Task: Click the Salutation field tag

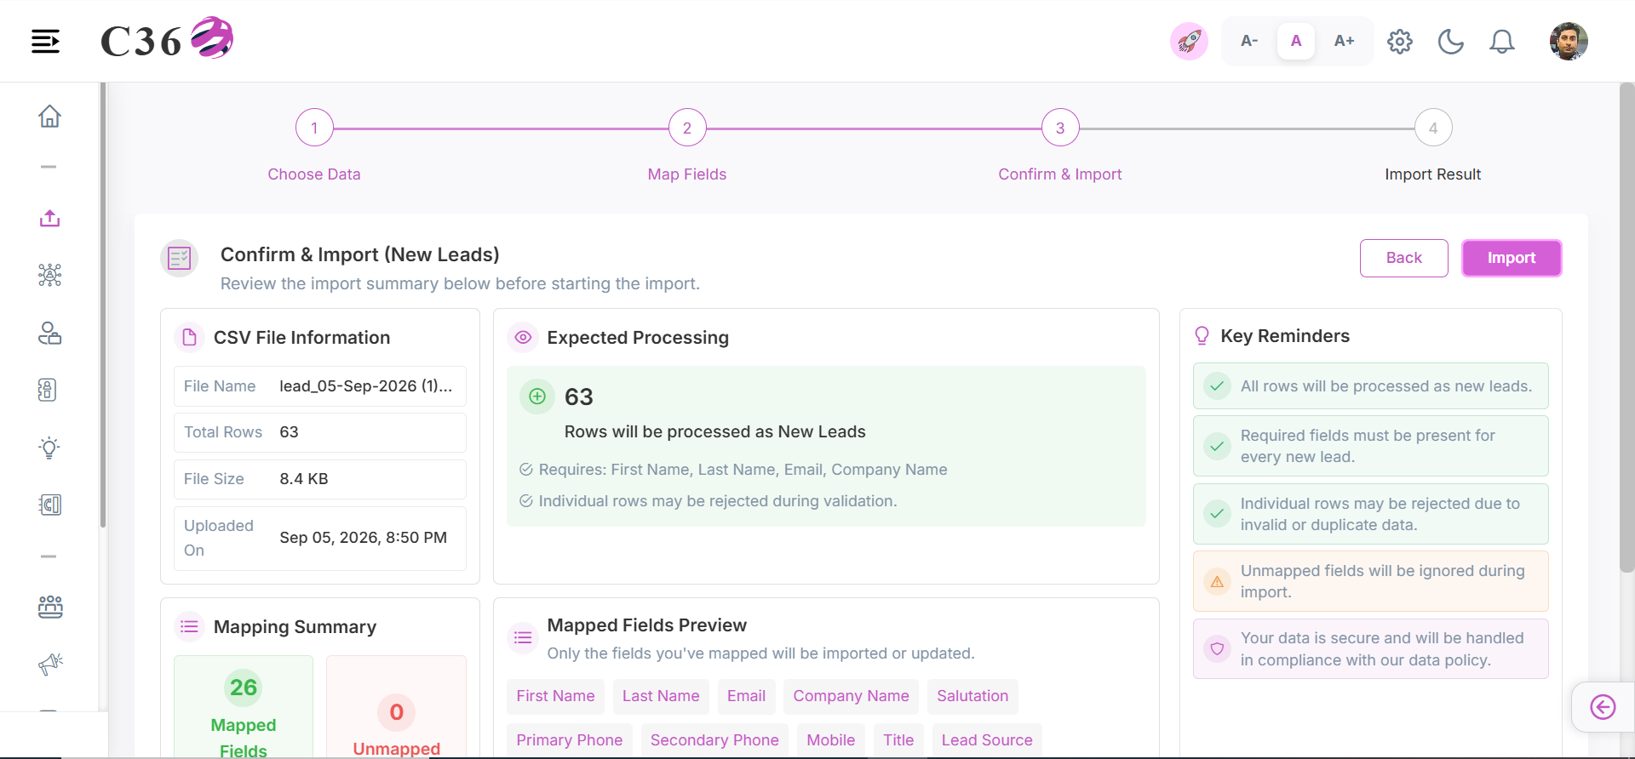Action: pyautogui.click(x=972, y=696)
